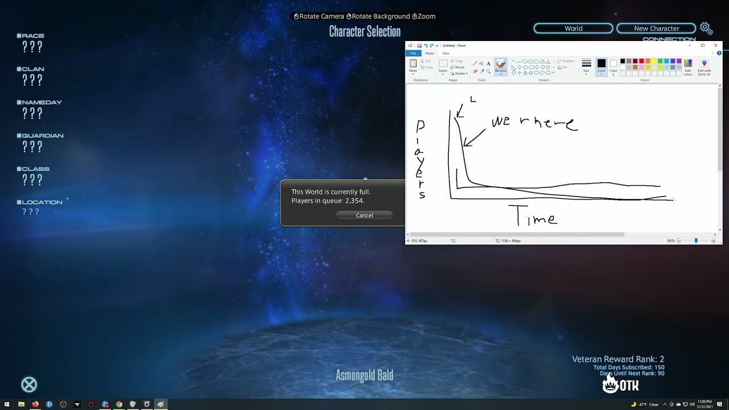This screenshot has height=410, width=729.
Task: Open the shape Outline dropdown
Action: 566,61
